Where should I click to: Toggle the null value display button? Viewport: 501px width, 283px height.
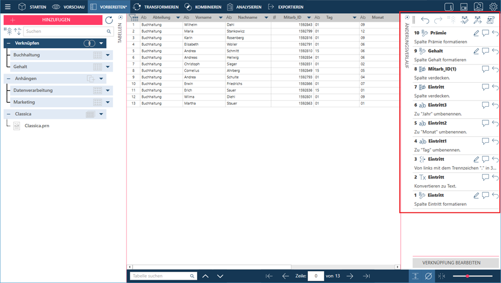(x=428, y=276)
